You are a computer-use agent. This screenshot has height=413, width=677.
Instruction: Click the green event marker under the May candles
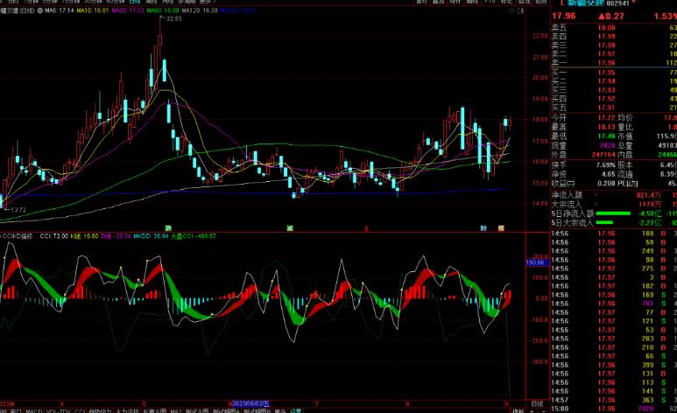pyautogui.click(x=168, y=227)
